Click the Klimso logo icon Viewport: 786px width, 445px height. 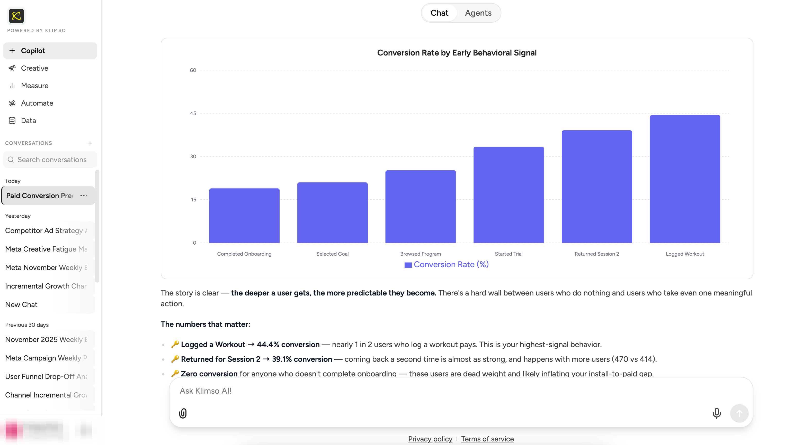pos(16,16)
